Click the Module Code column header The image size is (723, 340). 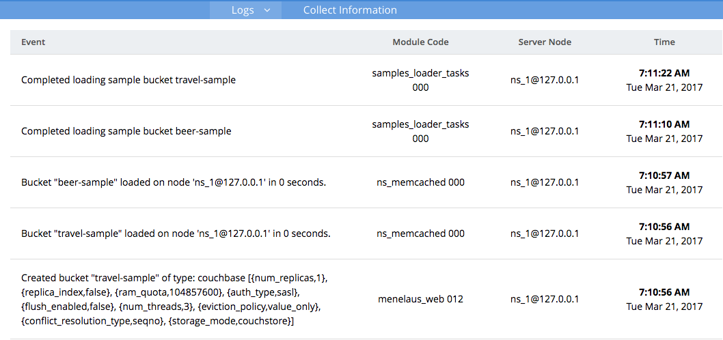click(420, 42)
